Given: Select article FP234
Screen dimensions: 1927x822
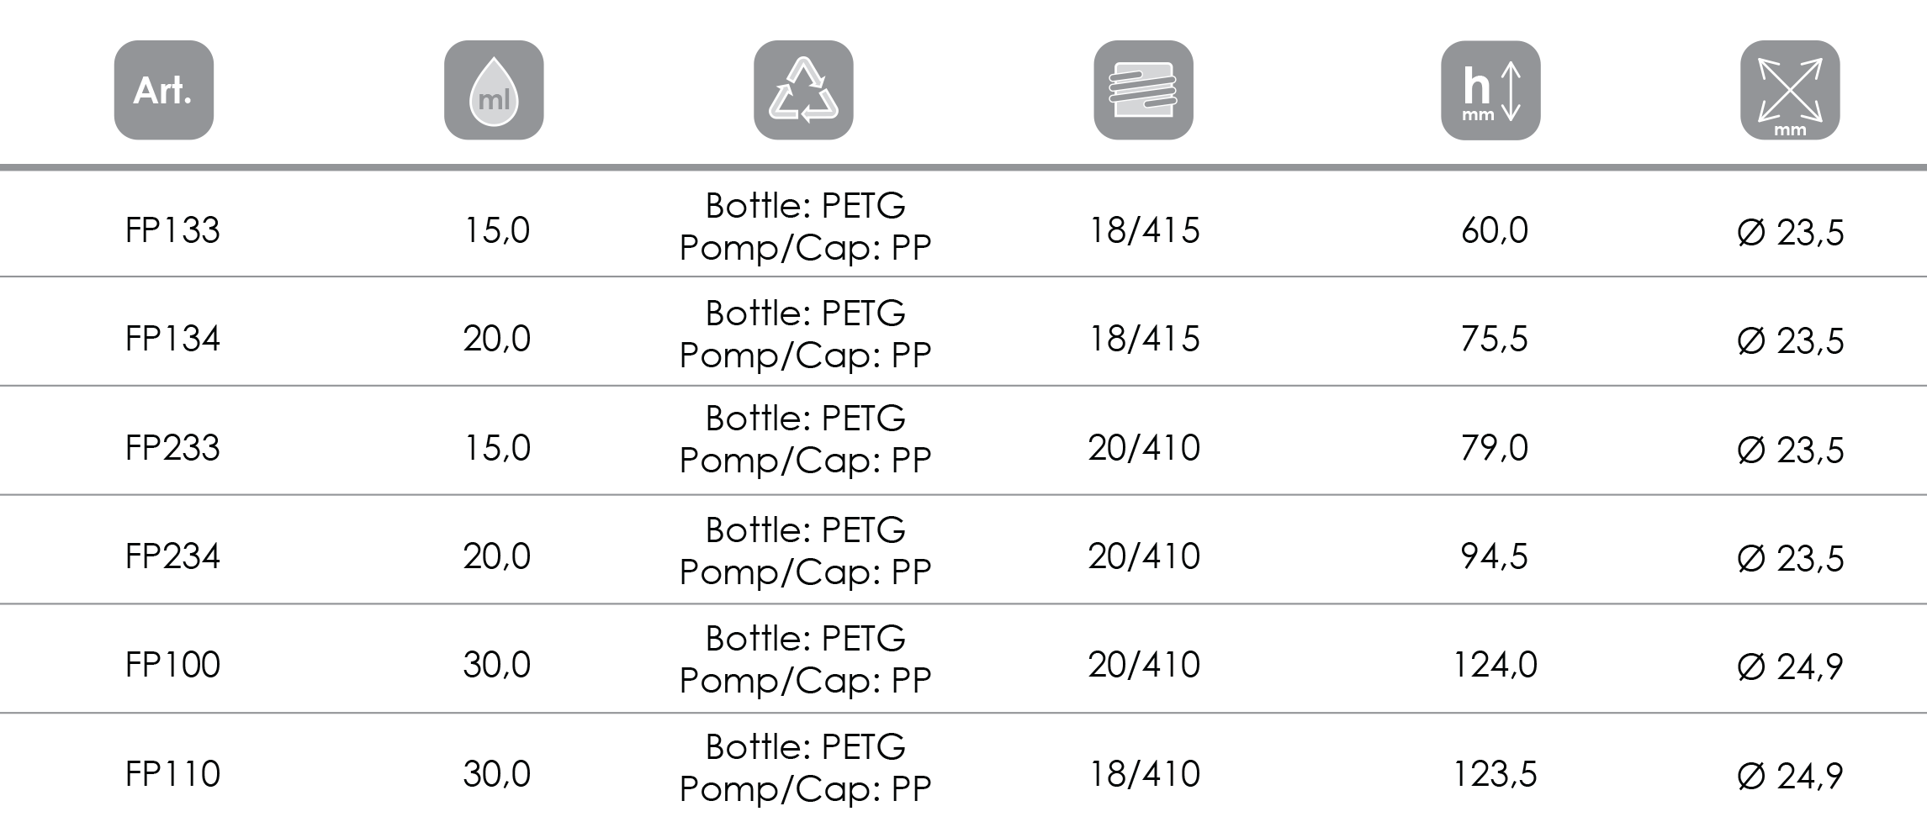Looking at the screenshot, I should click(x=172, y=556).
